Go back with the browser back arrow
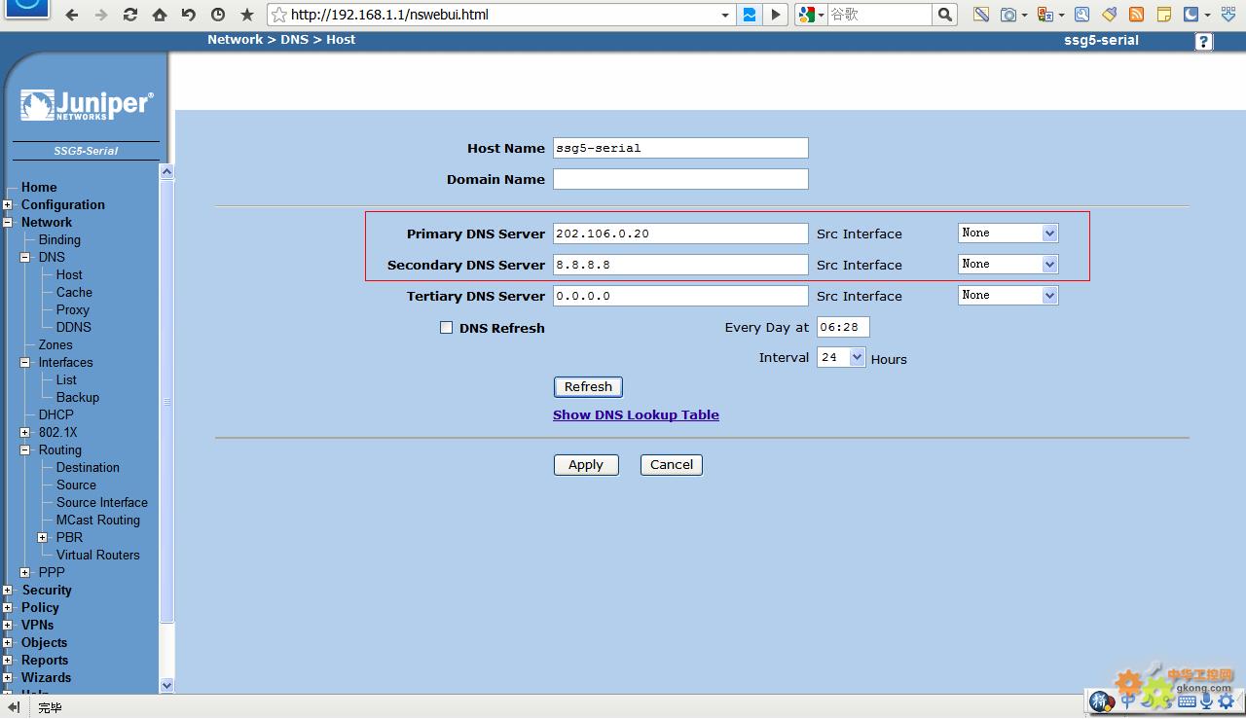1246x719 pixels. point(72,15)
